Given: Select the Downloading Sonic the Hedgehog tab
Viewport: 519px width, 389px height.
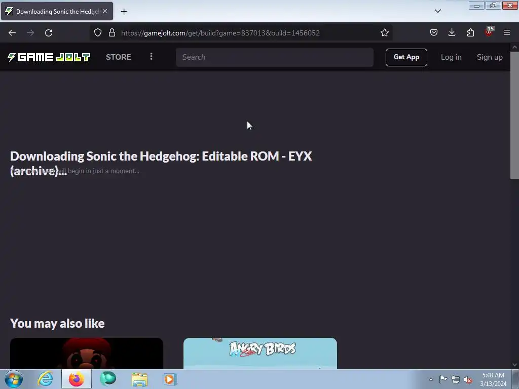Looking at the screenshot, I should 57,11.
